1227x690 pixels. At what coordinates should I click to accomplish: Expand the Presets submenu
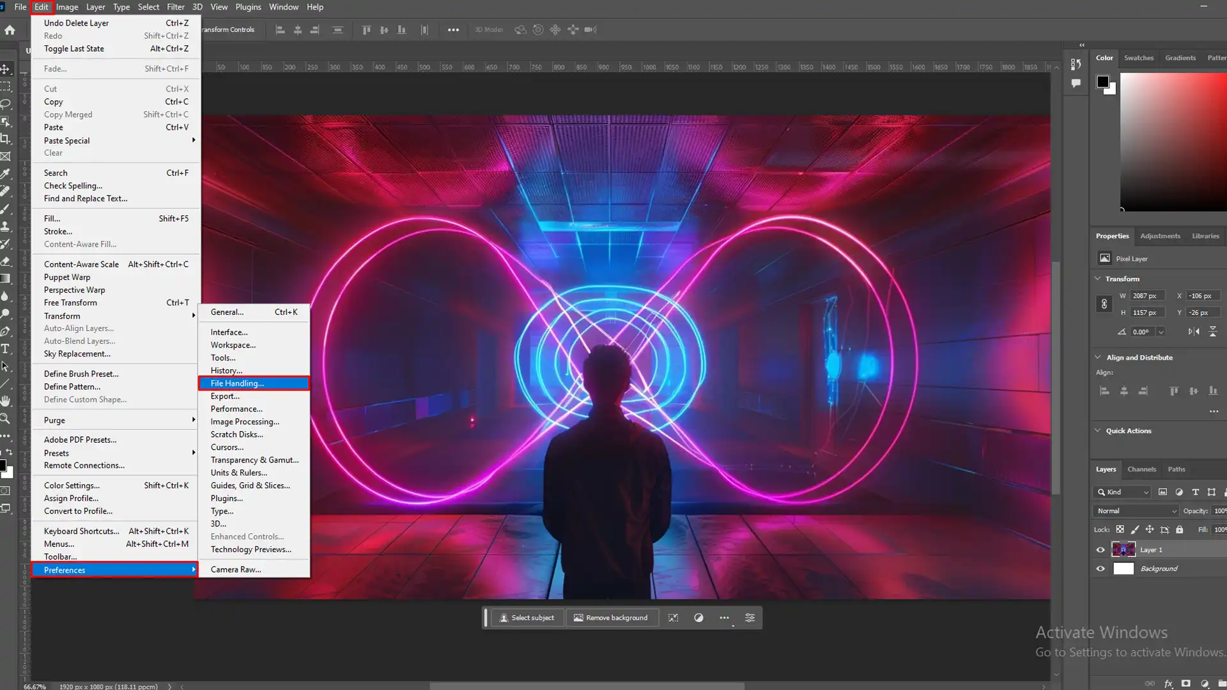(x=116, y=453)
